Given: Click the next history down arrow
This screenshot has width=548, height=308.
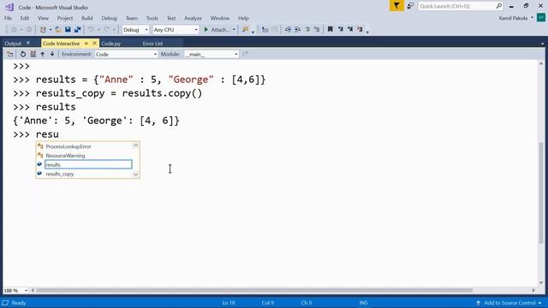Looking at the screenshot, I should point(52,54).
